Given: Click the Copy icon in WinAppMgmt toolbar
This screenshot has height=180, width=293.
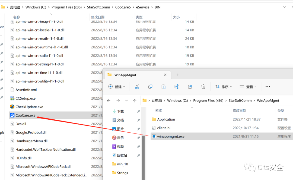Looking at the screenshot, I should click(x=150, y=87).
